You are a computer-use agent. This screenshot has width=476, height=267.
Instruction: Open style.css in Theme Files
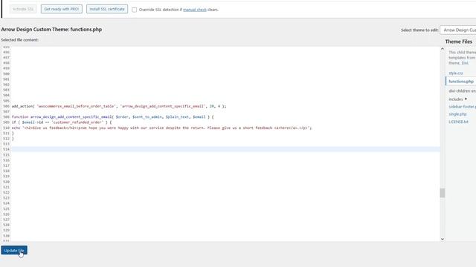tap(456, 73)
